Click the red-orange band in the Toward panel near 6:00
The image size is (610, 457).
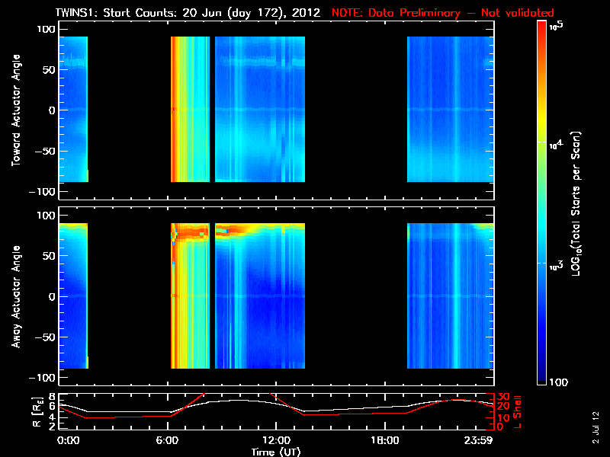(x=175, y=109)
